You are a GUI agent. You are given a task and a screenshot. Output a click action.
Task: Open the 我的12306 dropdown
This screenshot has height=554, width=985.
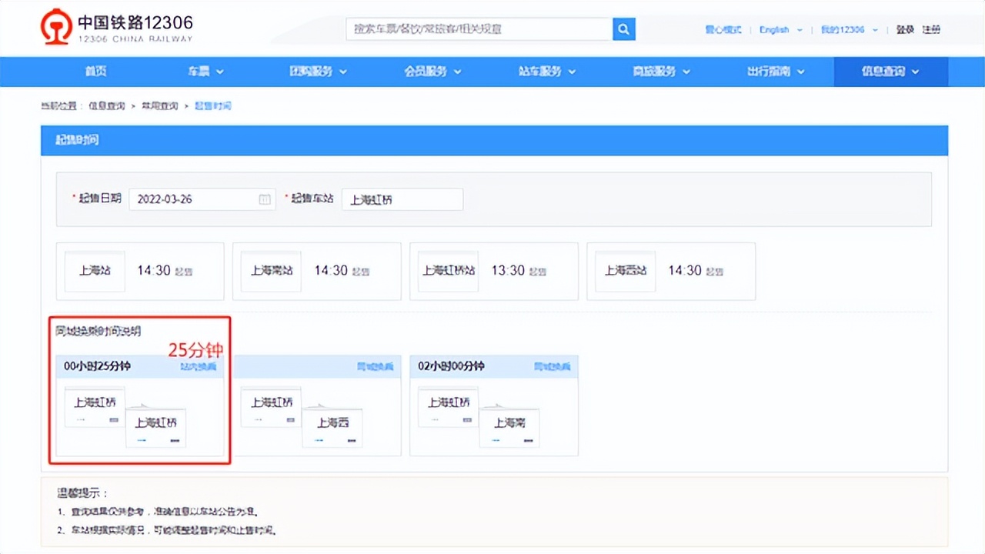click(x=843, y=29)
